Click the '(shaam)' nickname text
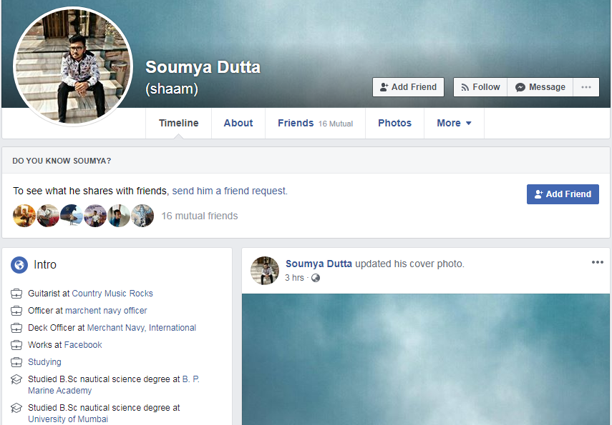The width and height of the screenshot is (612, 425). pos(172,89)
